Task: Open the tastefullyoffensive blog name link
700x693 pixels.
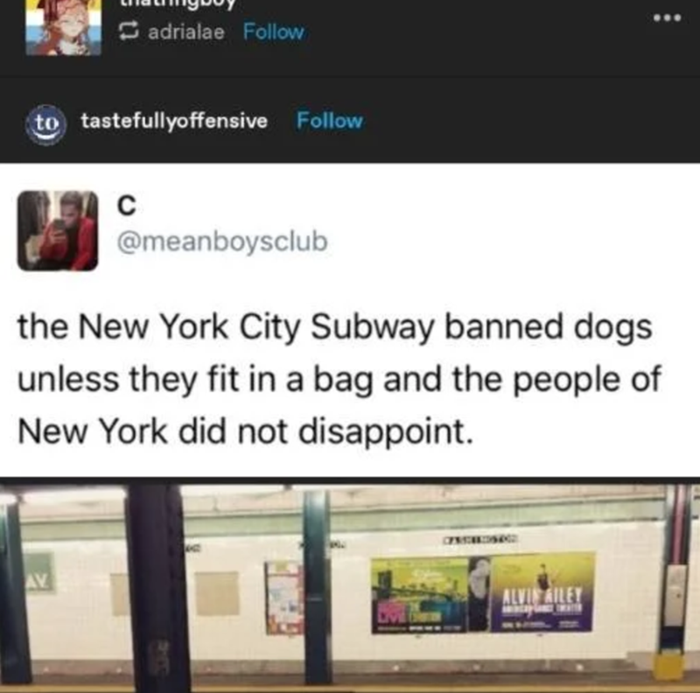Action: (174, 121)
